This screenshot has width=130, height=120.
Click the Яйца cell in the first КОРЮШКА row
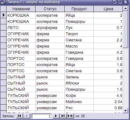(79, 15)
